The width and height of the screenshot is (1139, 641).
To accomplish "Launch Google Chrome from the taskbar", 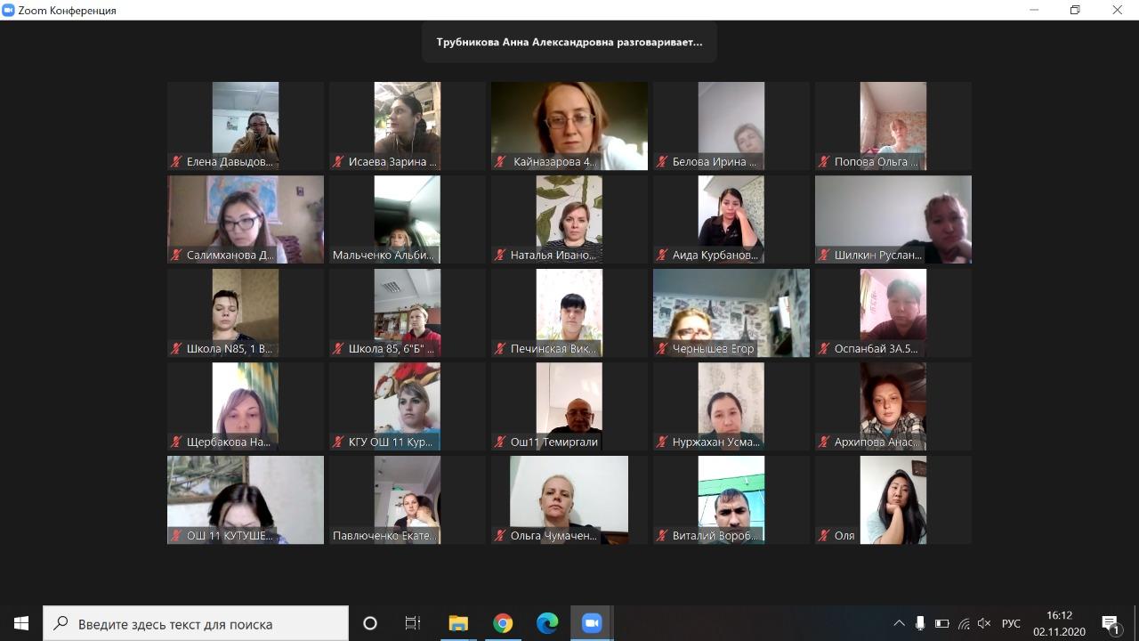I will pos(503,623).
